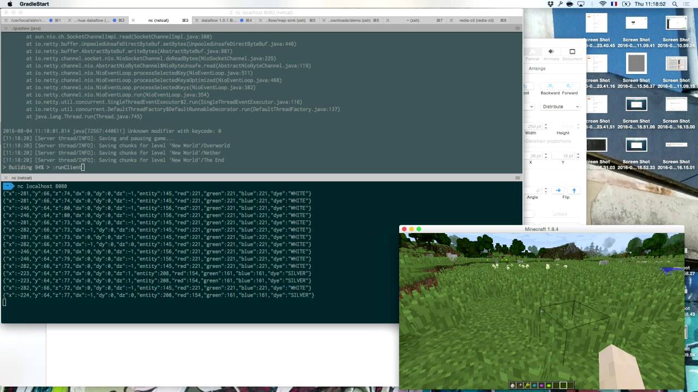698x392 pixels.
Task: Open the French flag input menu
Action: (614, 4)
